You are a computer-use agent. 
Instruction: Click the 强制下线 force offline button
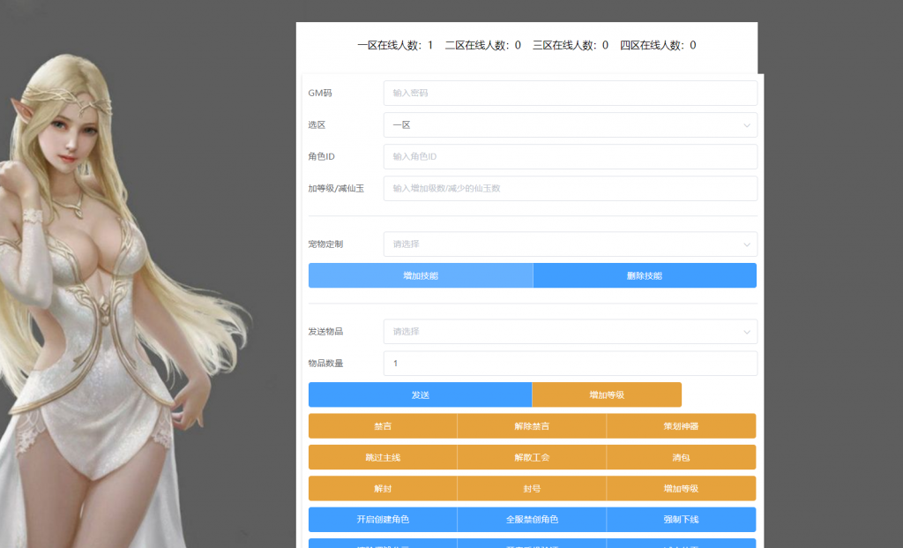pyautogui.click(x=681, y=520)
